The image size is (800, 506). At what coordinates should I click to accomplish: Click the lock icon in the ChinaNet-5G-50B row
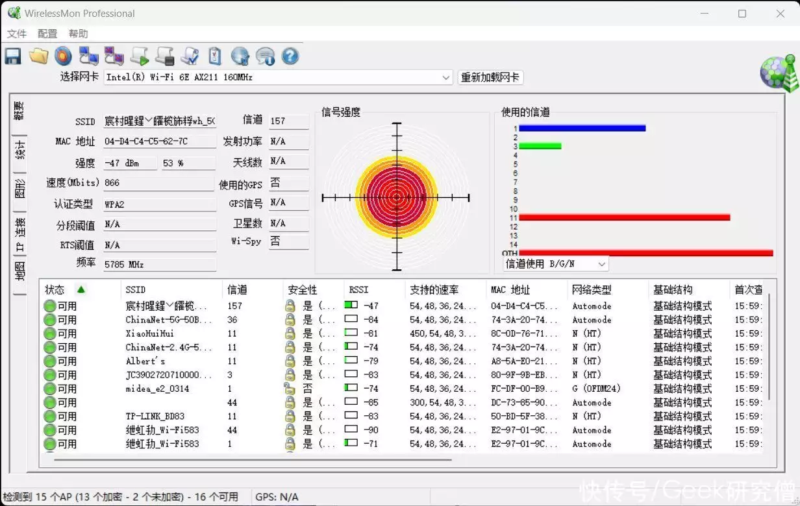(290, 320)
